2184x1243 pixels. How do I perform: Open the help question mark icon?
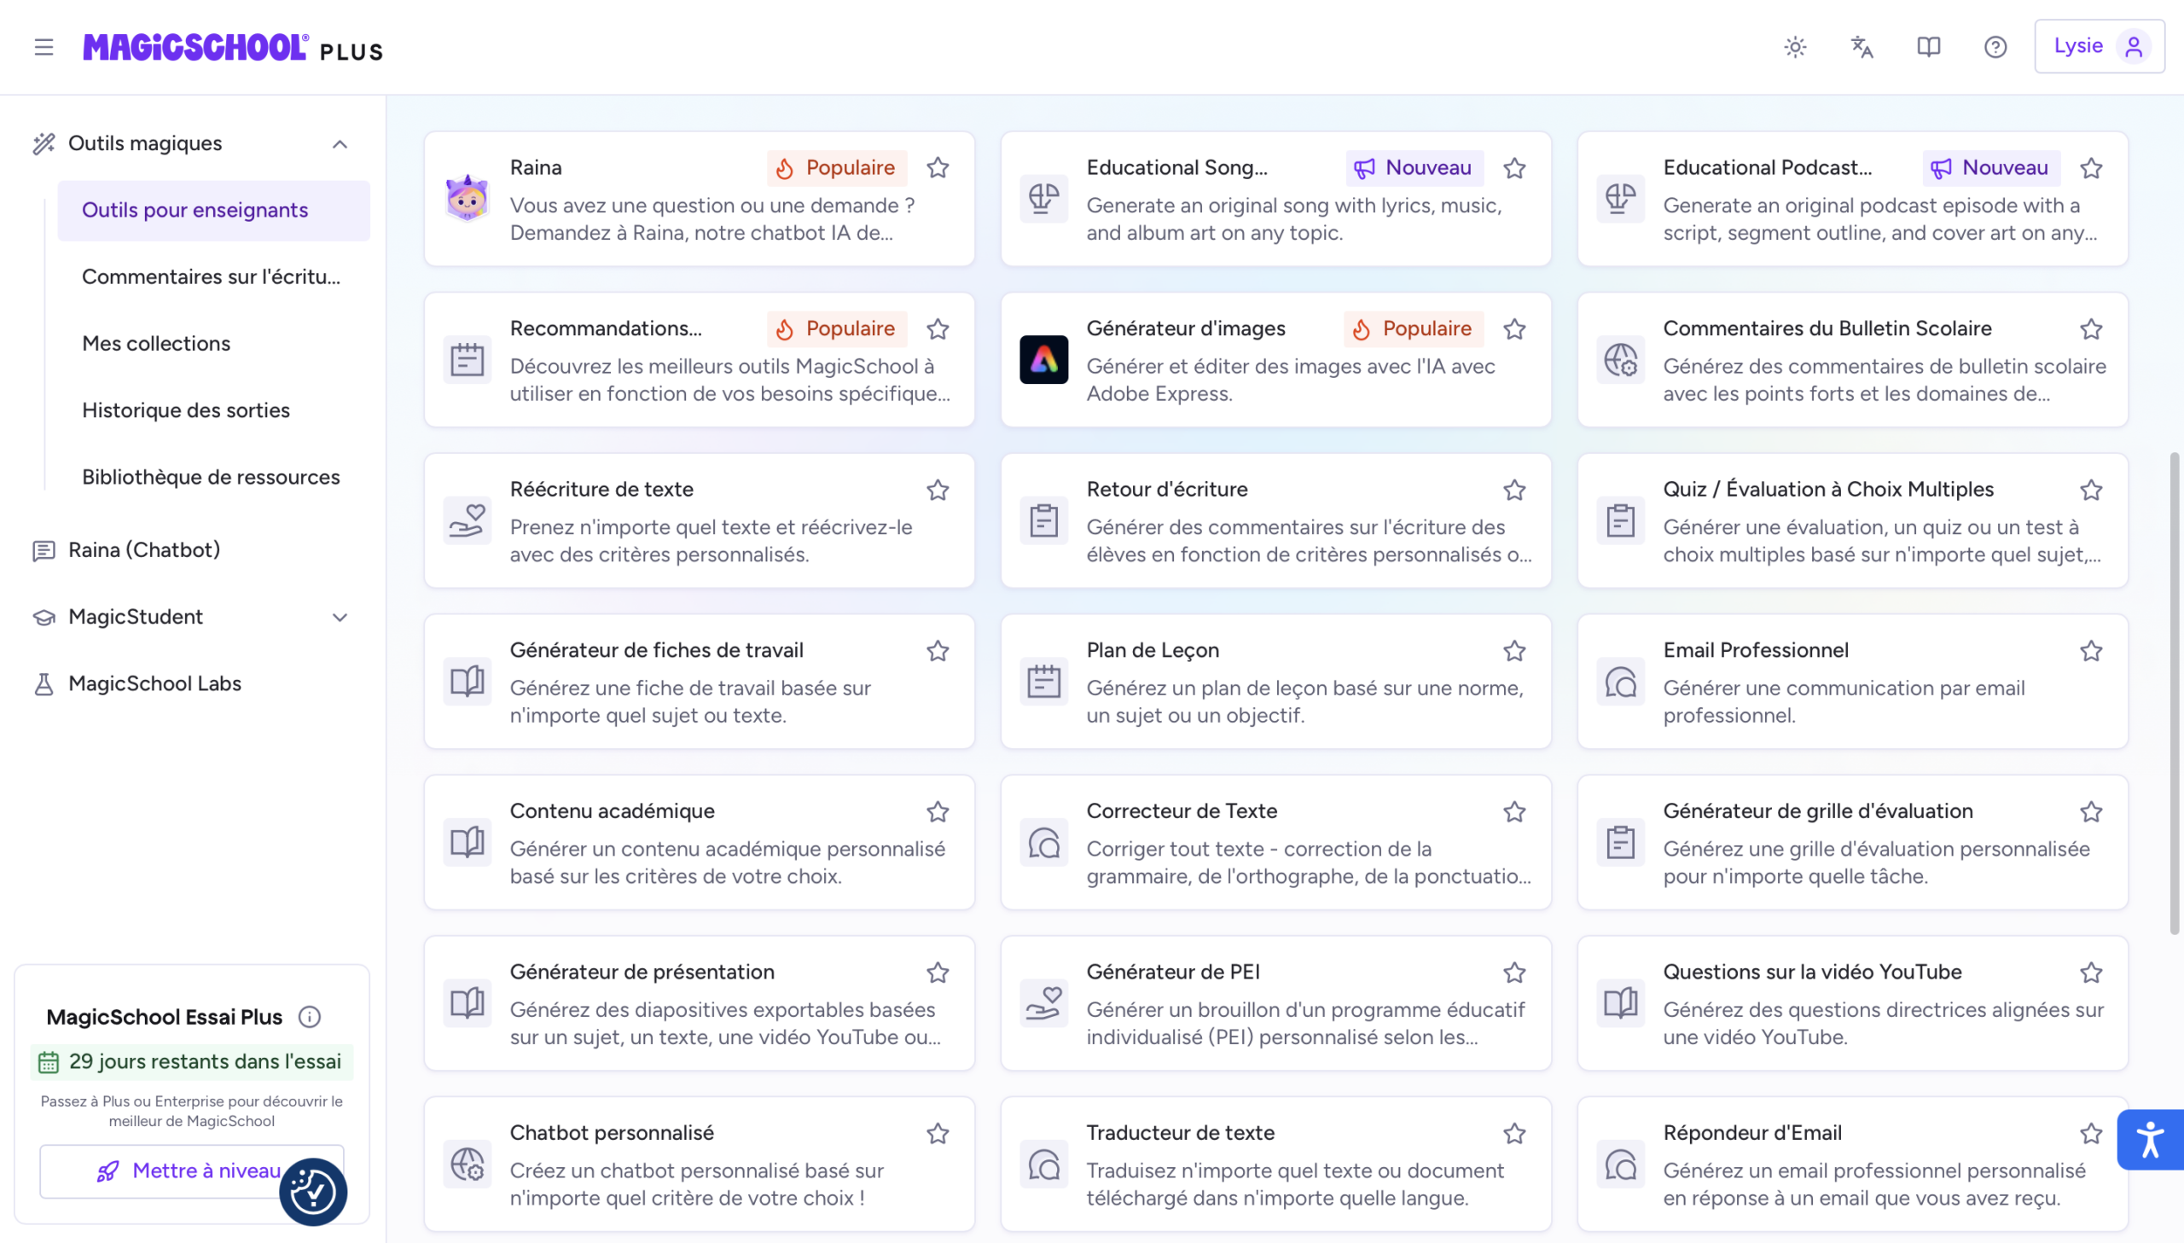point(1995,47)
